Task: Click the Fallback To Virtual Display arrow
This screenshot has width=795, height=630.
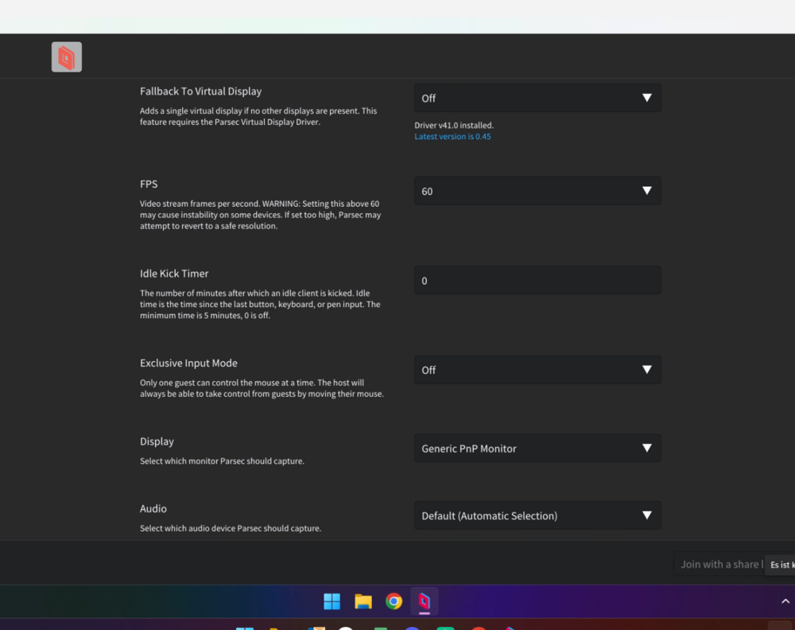Action: [x=647, y=98]
